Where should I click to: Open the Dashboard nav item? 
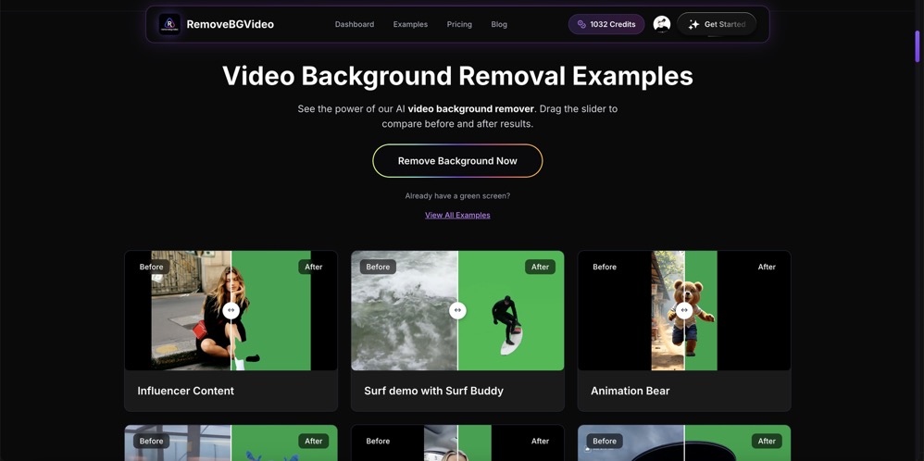355,24
